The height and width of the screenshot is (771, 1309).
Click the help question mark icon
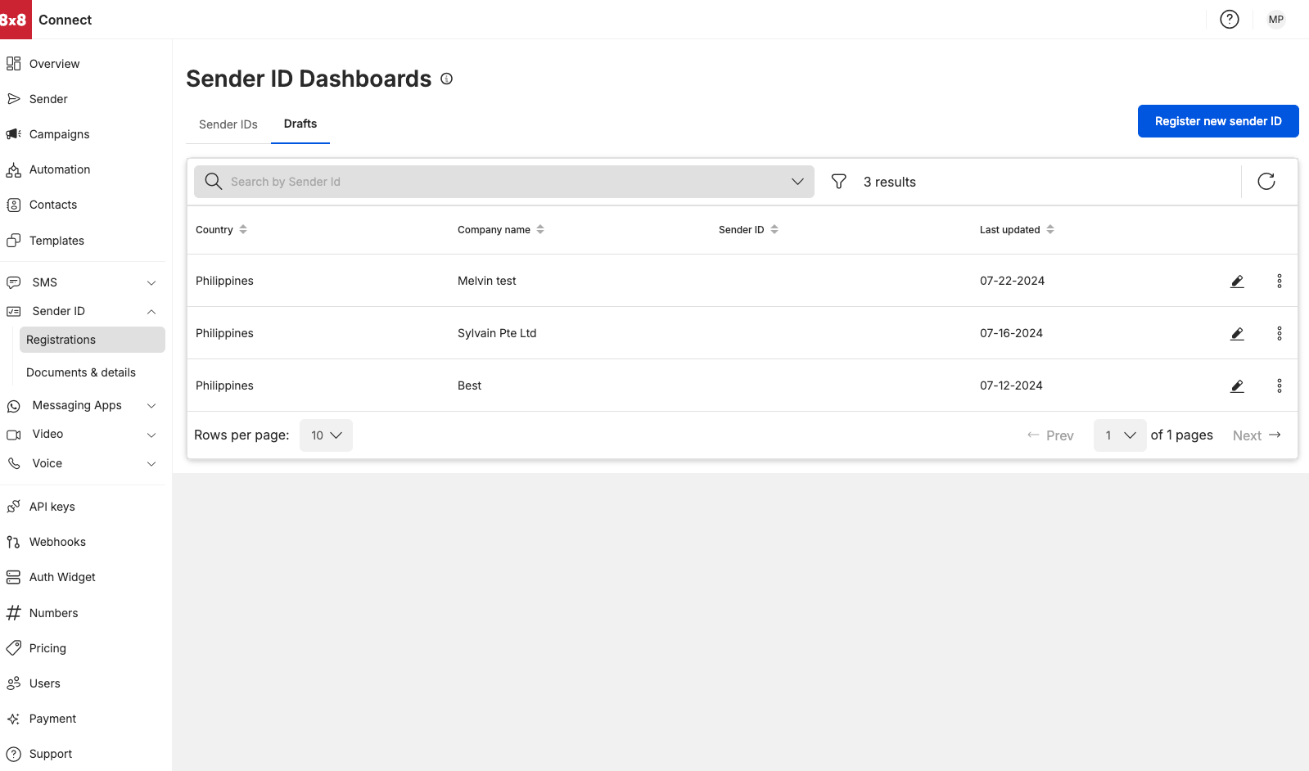click(1229, 20)
